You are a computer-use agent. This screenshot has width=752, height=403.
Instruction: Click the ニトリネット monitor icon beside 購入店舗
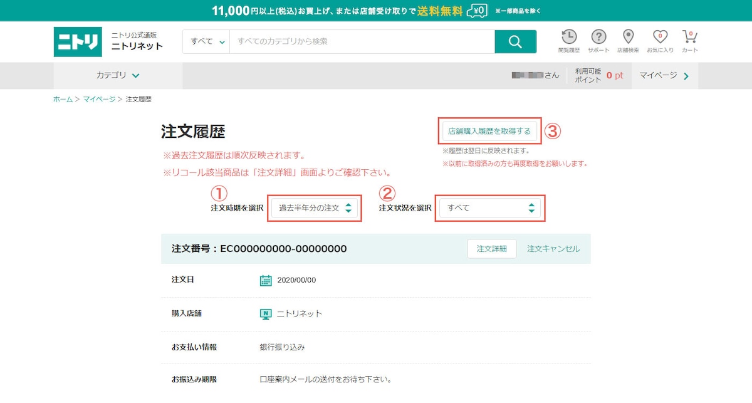pos(266,314)
